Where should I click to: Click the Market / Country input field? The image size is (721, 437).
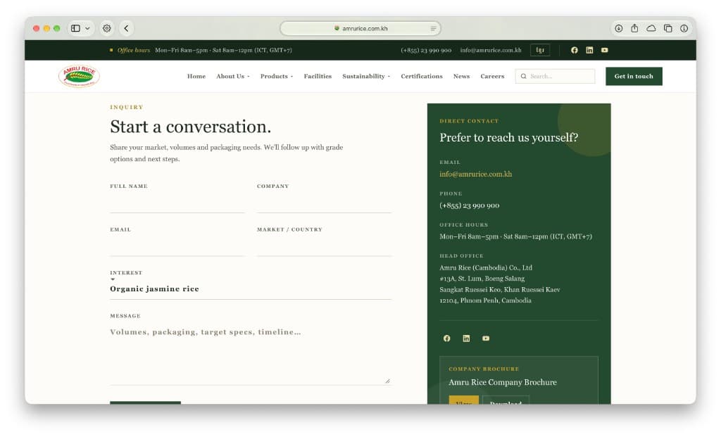point(324,246)
